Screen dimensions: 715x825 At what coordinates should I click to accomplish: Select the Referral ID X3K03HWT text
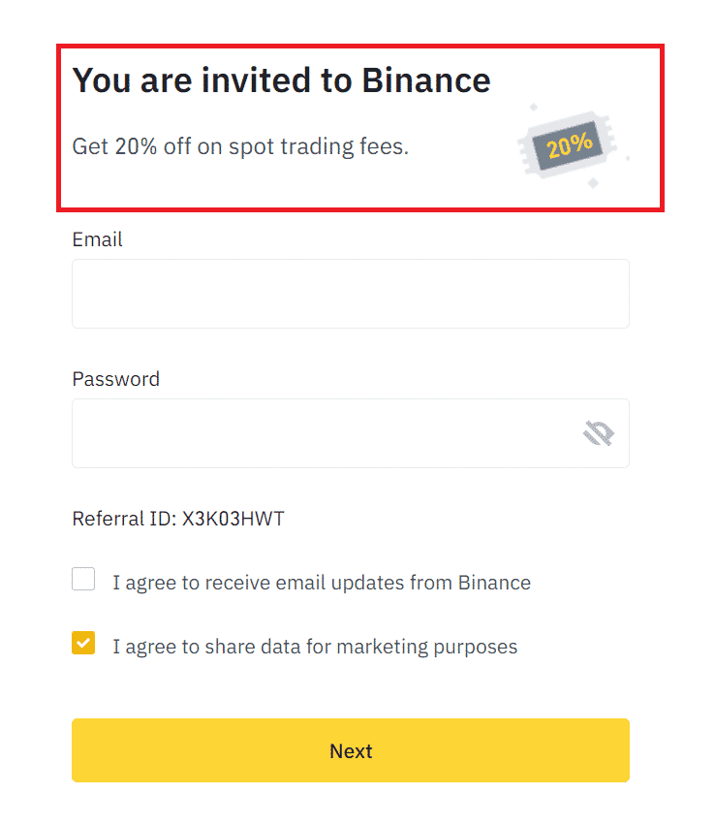pos(178,519)
